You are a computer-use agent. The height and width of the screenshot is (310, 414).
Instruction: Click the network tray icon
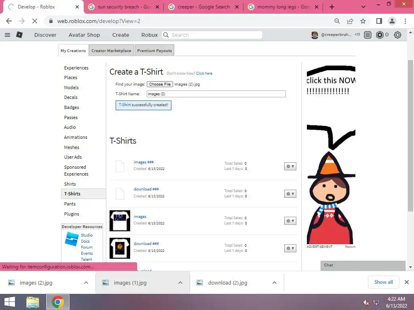[376, 302]
